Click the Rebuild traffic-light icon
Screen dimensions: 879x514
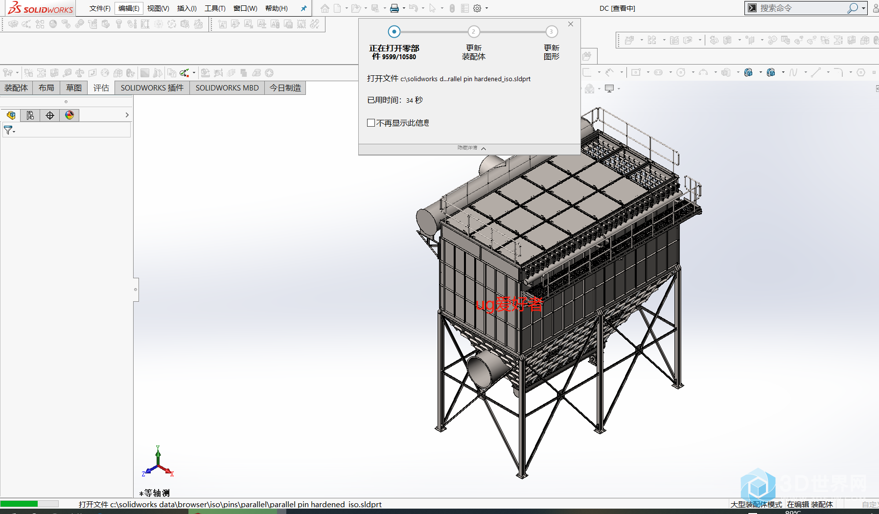[452, 8]
